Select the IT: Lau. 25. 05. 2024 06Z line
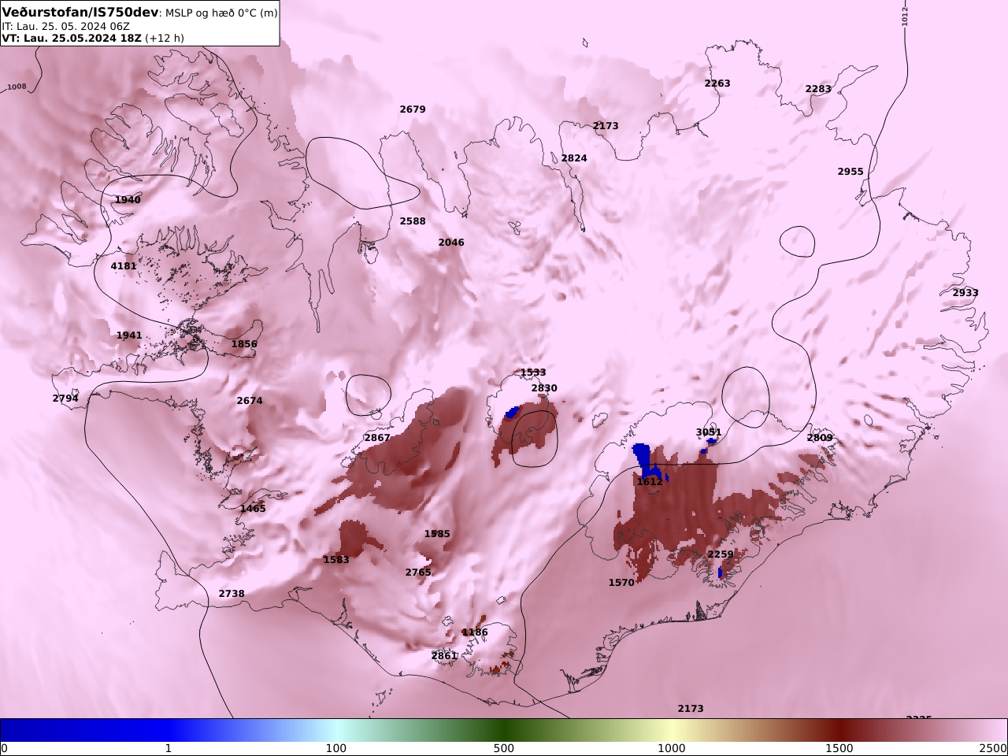Screen dimensions: 1008x756 tap(66, 26)
